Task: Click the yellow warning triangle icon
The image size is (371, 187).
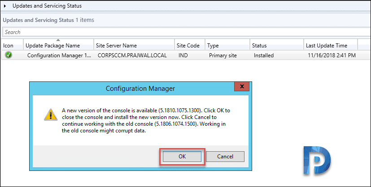Action: pos(51,115)
